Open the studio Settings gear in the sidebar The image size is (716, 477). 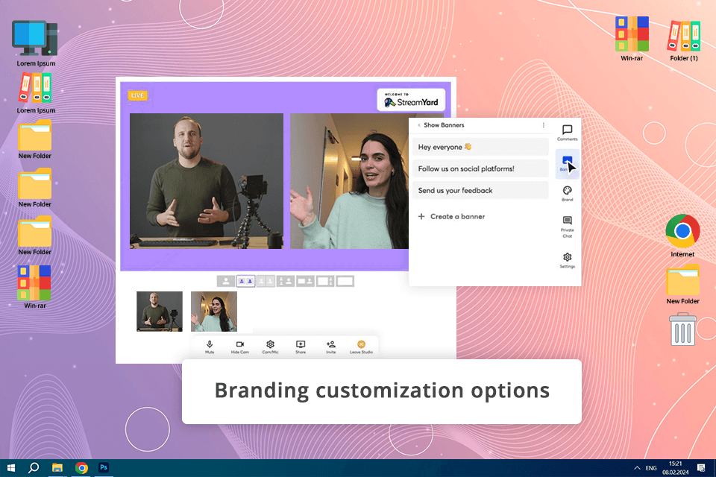coord(567,259)
